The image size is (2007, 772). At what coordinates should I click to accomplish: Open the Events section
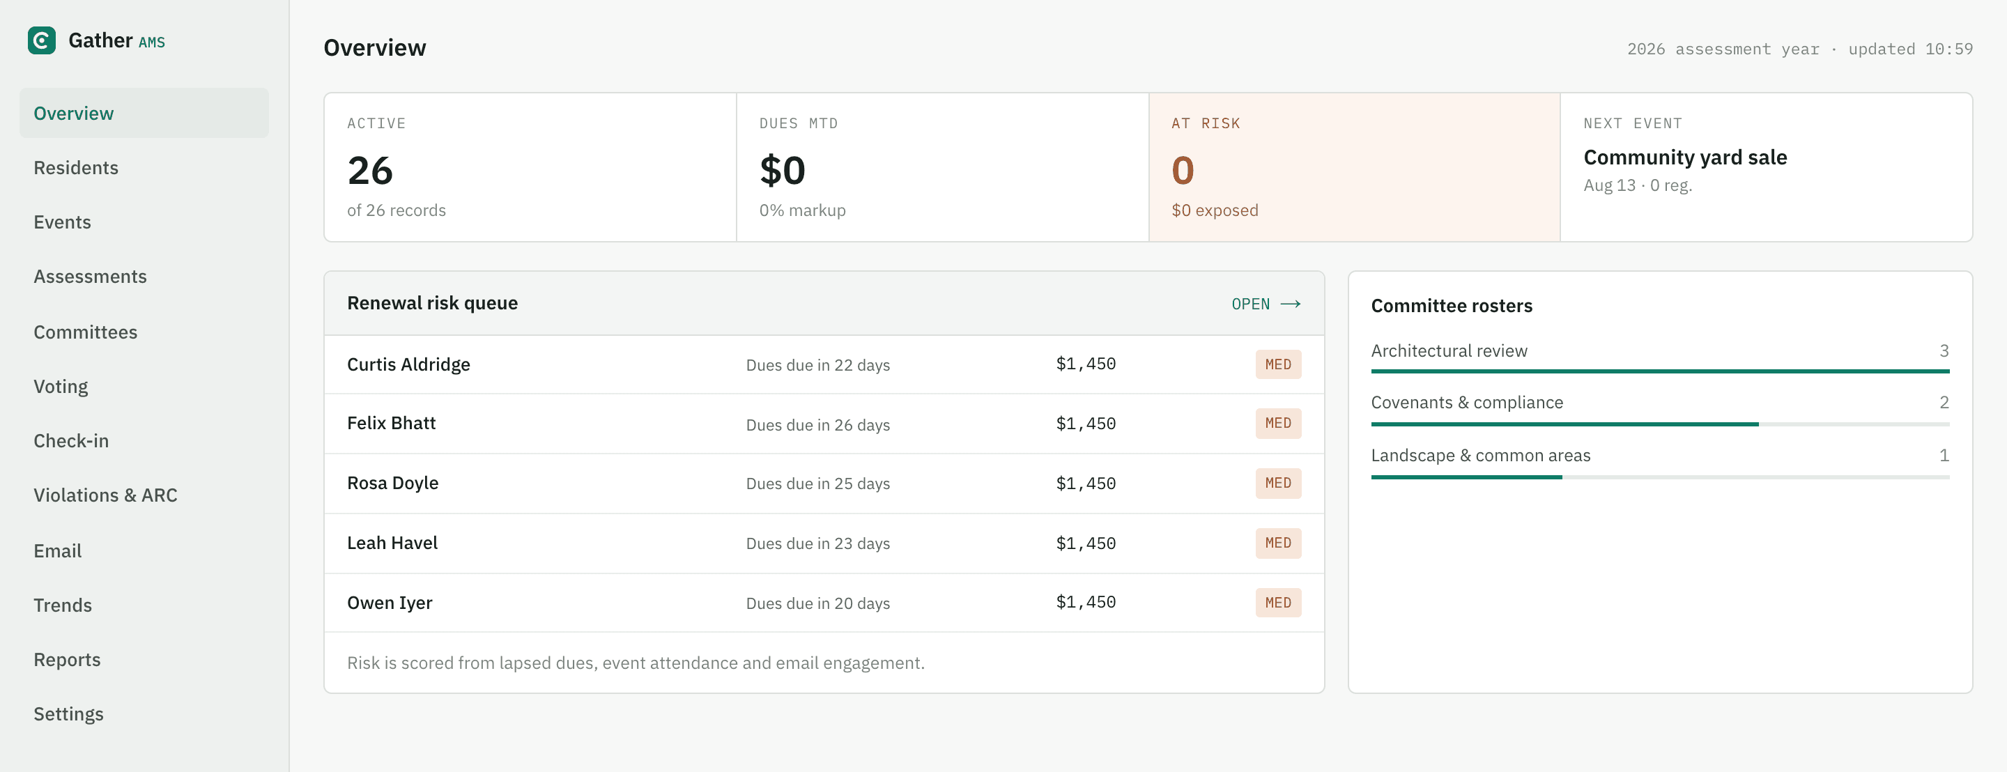(144, 222)
